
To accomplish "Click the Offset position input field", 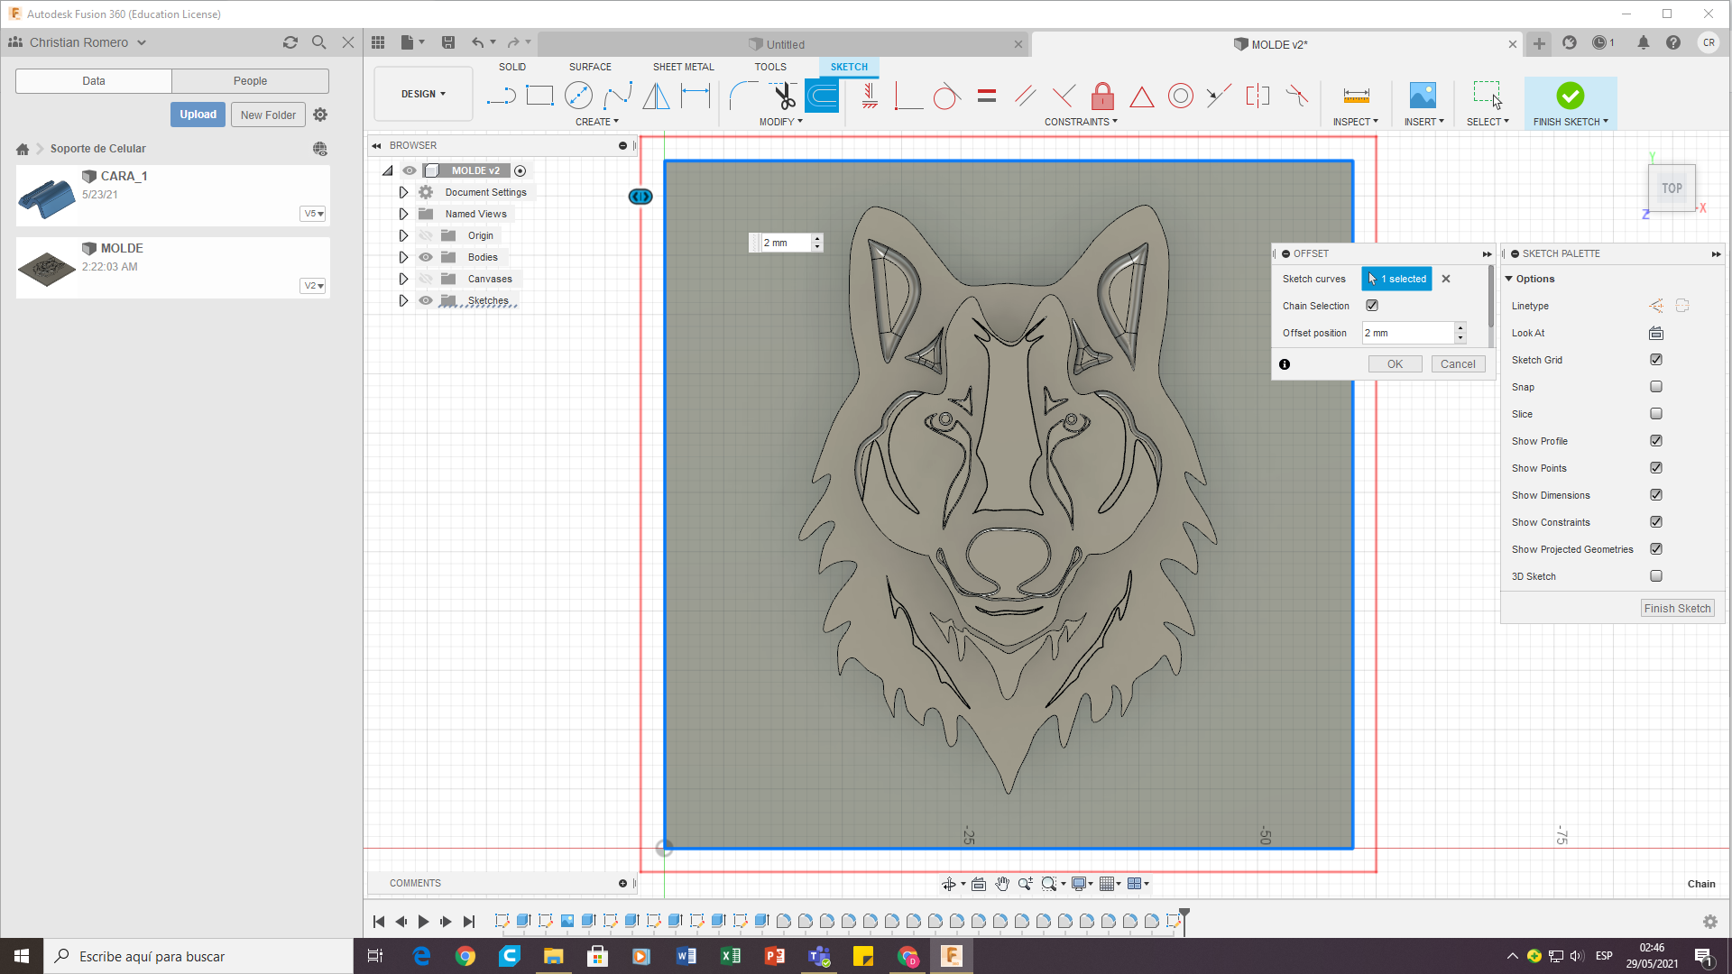I will pyautogui.click(x=1407, y=333).
